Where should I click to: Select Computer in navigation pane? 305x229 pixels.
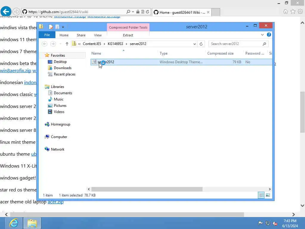point(59,137)
